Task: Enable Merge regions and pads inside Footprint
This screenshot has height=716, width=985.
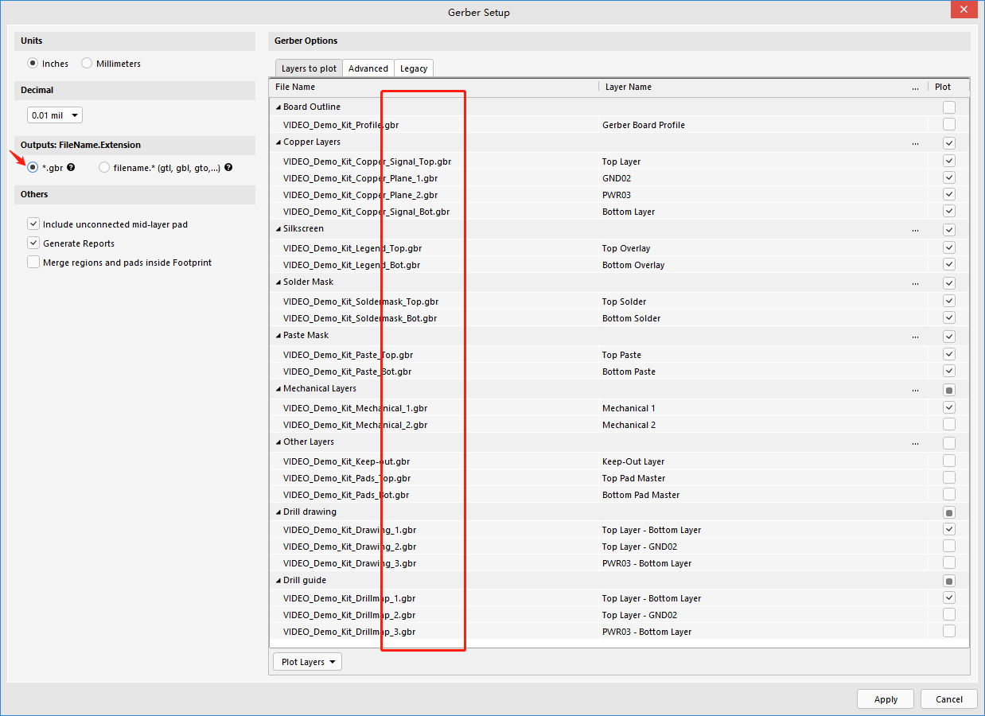Action: (33, 263)
